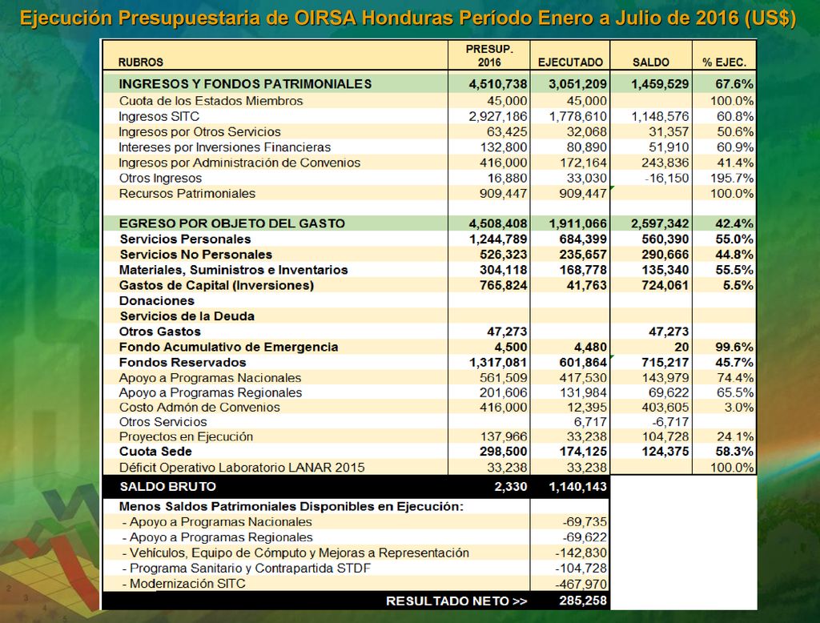Select Saldo Bruto executed value 1,140,143
The height and width of the screenshot is (623, 820).
tap(578, 487)
